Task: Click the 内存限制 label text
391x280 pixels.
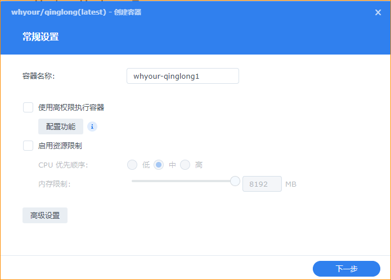Action: coord(55,184)
